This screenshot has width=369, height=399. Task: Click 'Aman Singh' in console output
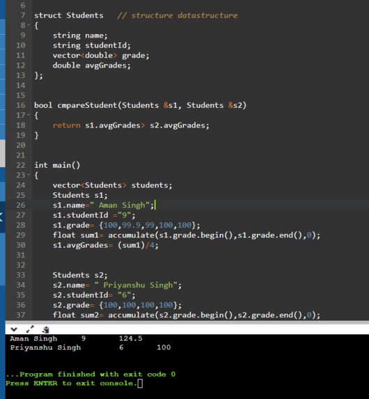[x=33, y=338]
